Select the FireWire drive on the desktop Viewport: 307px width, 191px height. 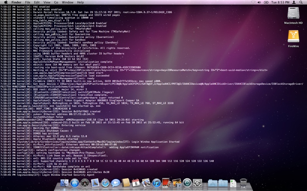(293, 39)
